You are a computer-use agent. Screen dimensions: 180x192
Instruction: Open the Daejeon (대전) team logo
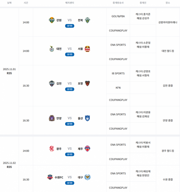[52, 49]
